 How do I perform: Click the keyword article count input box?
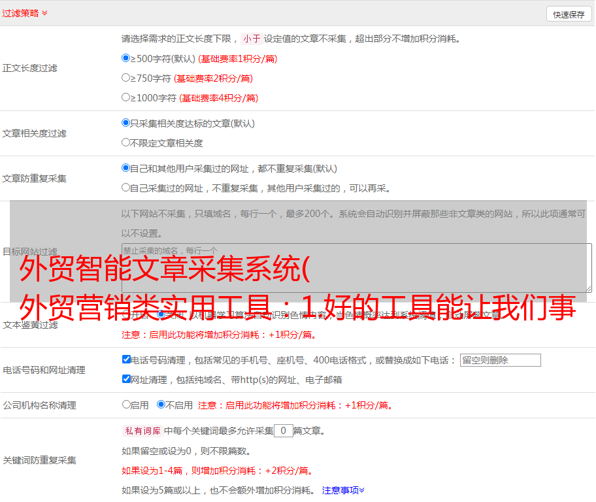point(283,431)
